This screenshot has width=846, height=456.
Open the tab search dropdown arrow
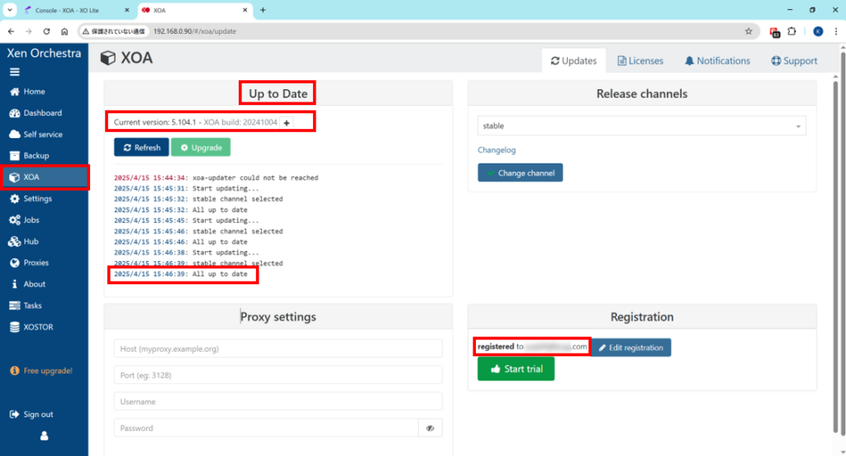coord(9,10)
